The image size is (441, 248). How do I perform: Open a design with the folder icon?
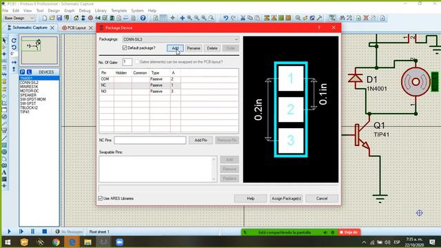[x=52, y=18]
